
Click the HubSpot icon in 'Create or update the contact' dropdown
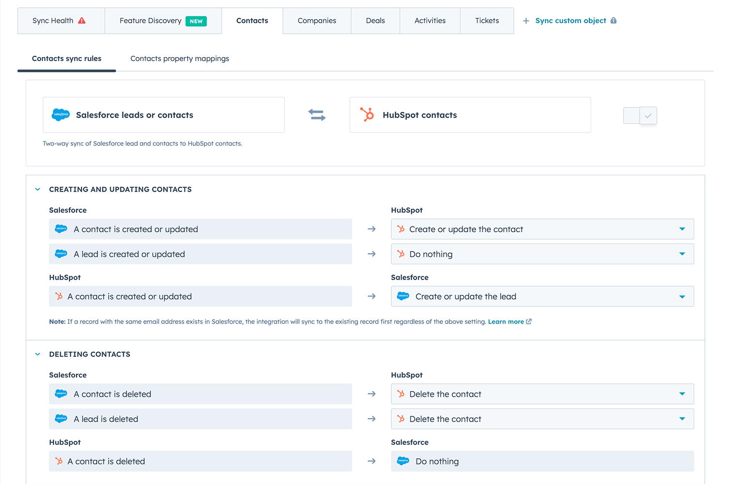coord(401,229)
